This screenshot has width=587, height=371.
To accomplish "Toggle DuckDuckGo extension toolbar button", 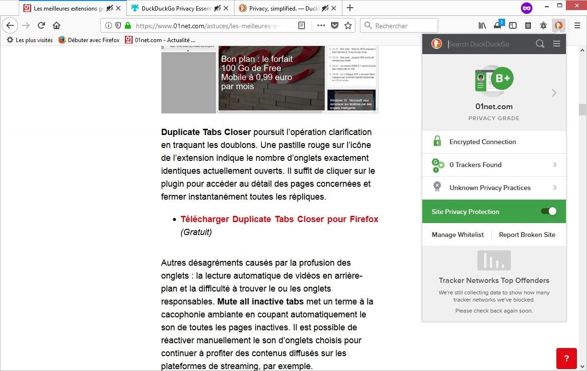I will (559, 25).
